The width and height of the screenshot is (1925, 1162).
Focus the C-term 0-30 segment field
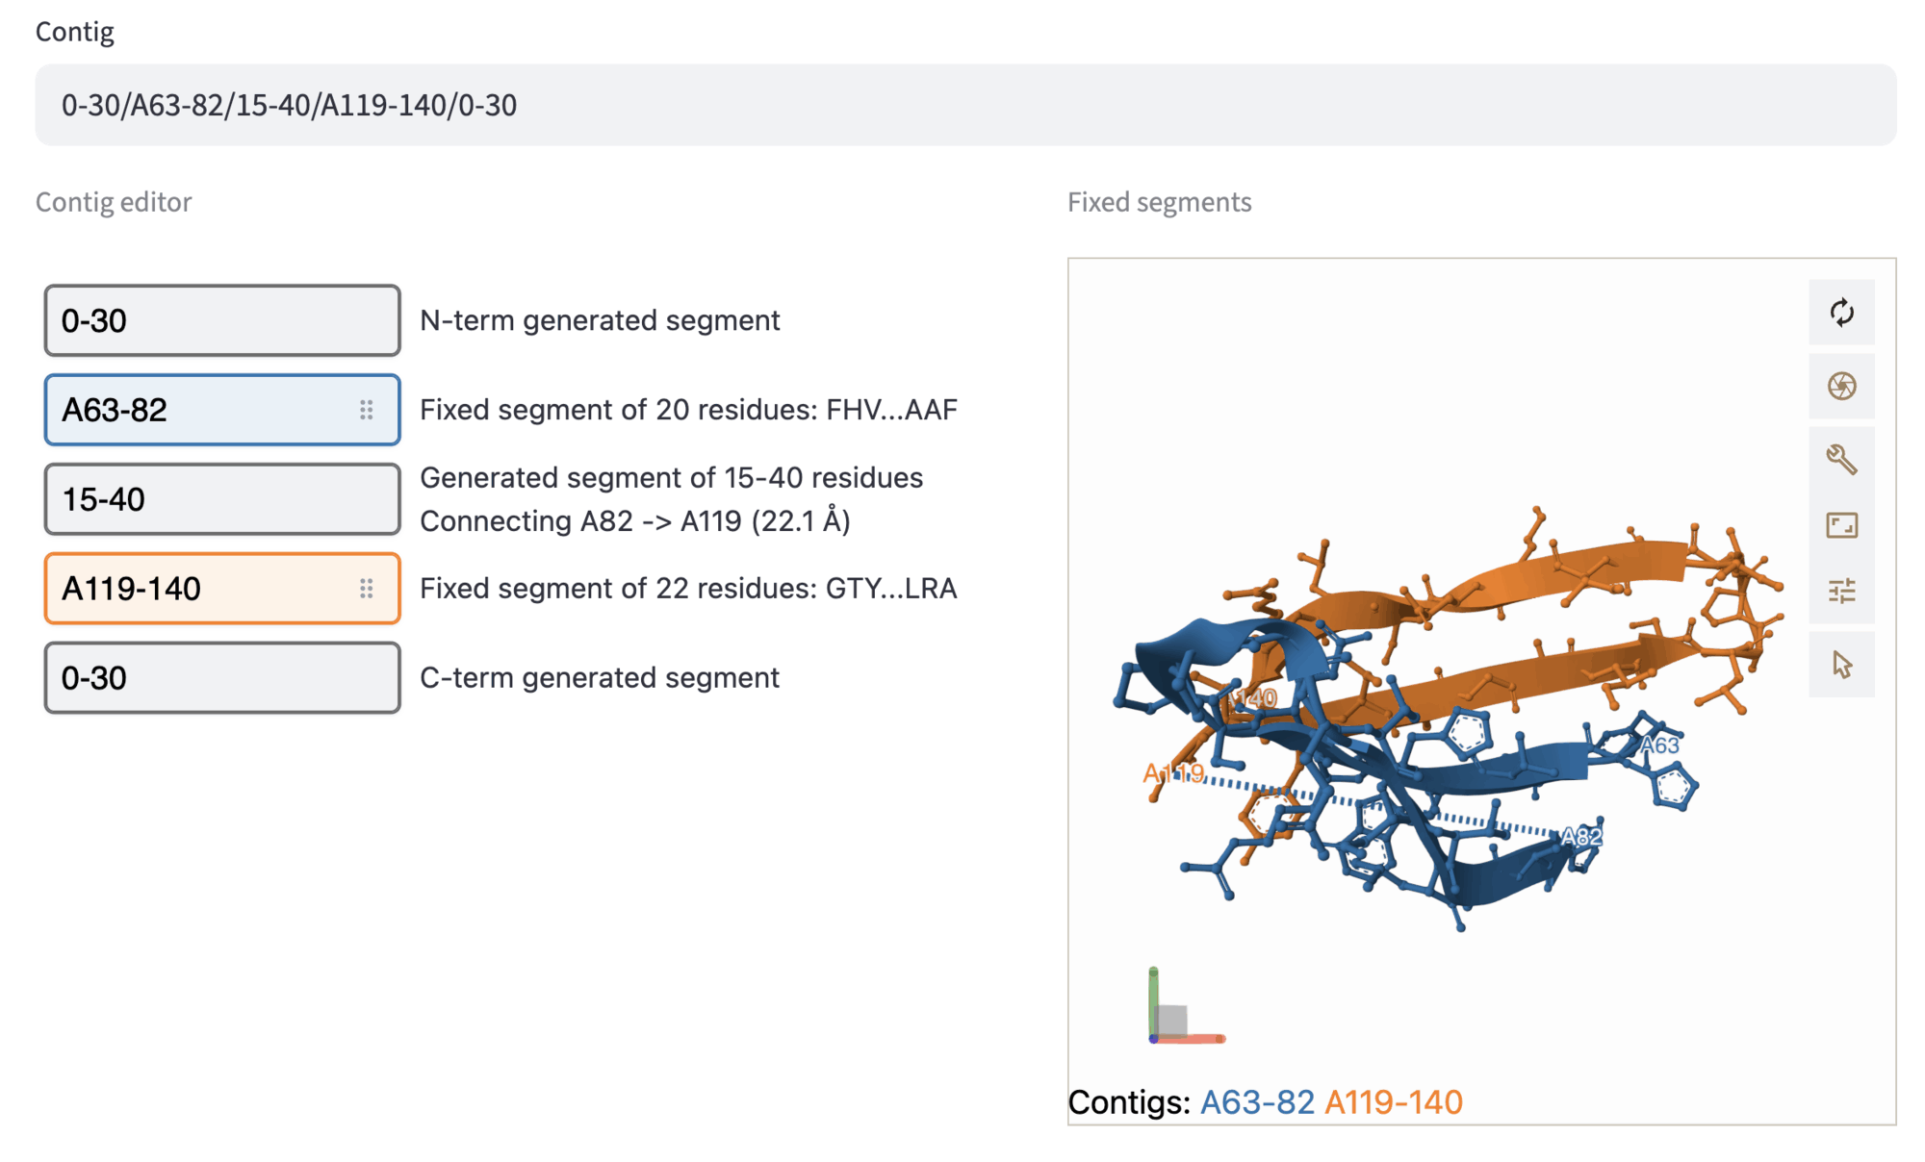click(221, 678)
